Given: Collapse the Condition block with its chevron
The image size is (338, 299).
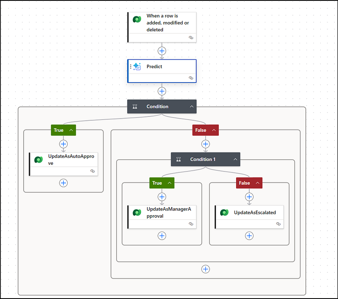Looking at the screenshot, I should point(192,106).
